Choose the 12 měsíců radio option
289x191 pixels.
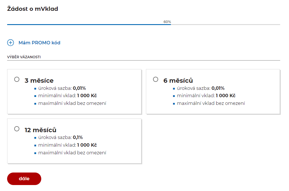(x=17, y=129)
